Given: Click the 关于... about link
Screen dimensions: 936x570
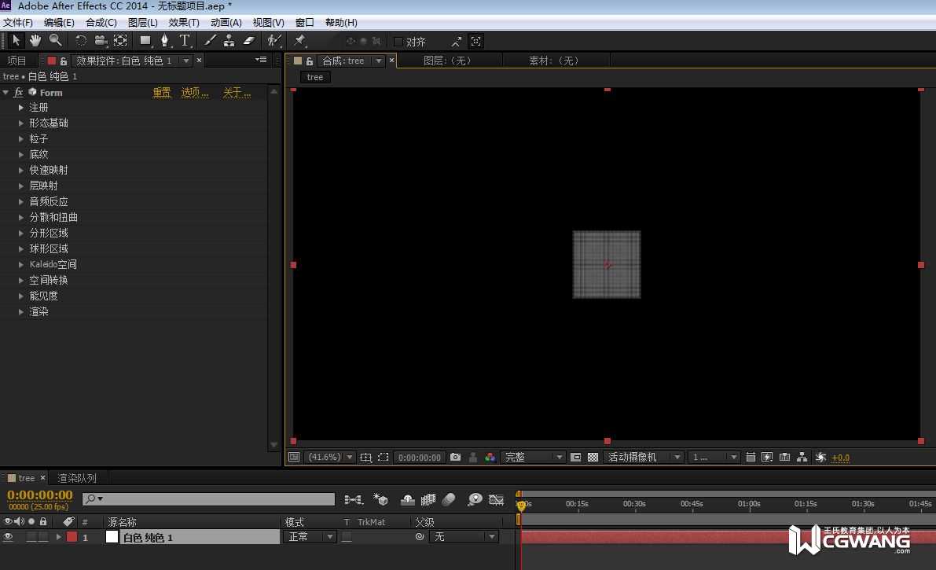Looking at the screenshot, I should coord(237,93).
